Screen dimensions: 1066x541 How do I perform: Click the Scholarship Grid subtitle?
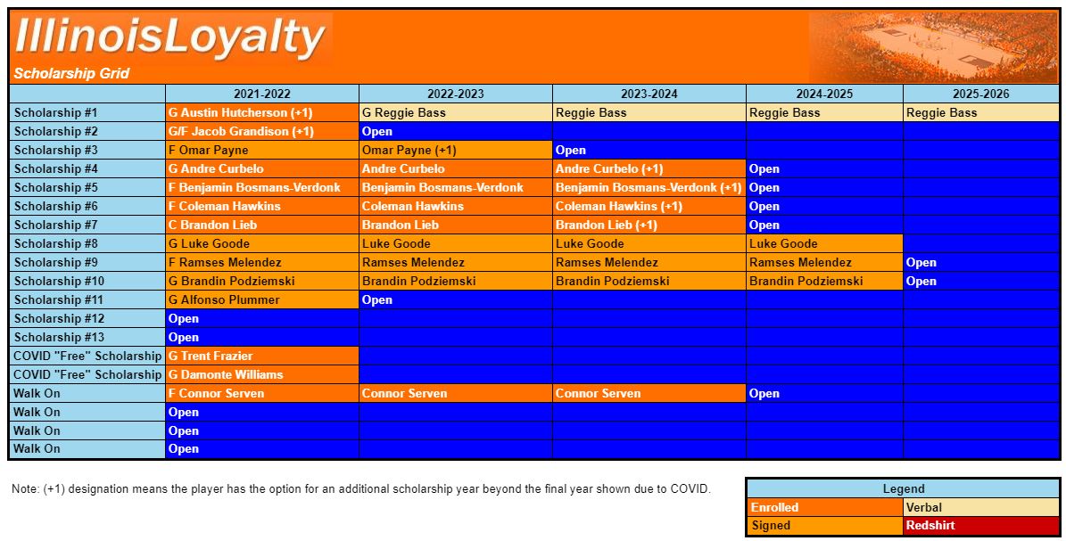[x=71, y=73]
